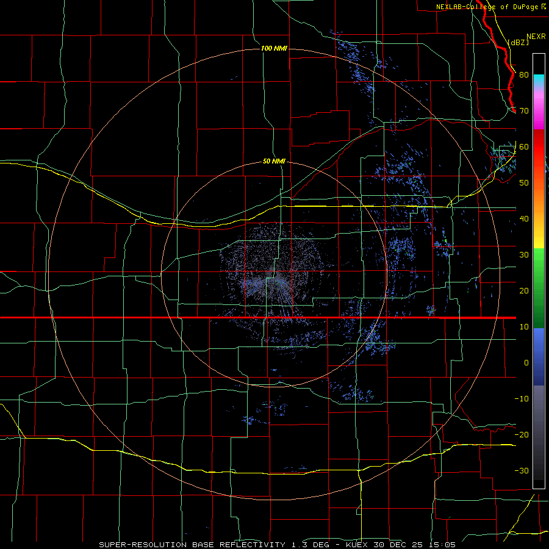Click the "50 NMI" range ring label

[274, 162]
